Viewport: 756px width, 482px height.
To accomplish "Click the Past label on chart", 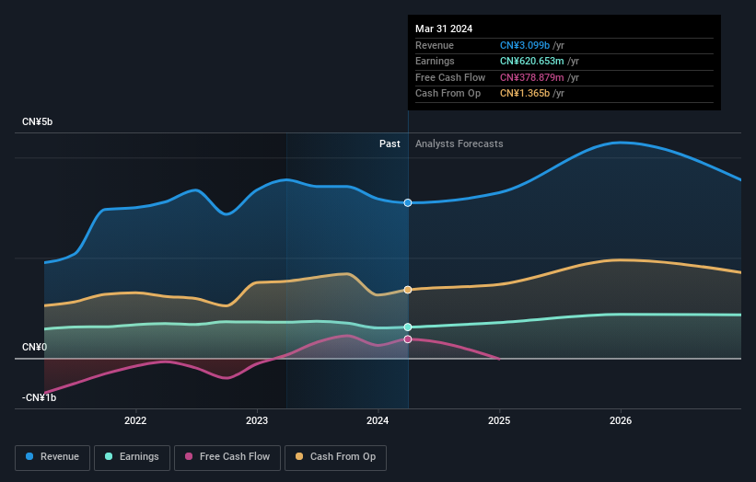I will pyautogui.click(x=390, y=144).
